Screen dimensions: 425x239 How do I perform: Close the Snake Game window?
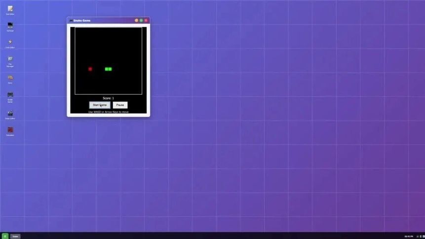[146, 21]
